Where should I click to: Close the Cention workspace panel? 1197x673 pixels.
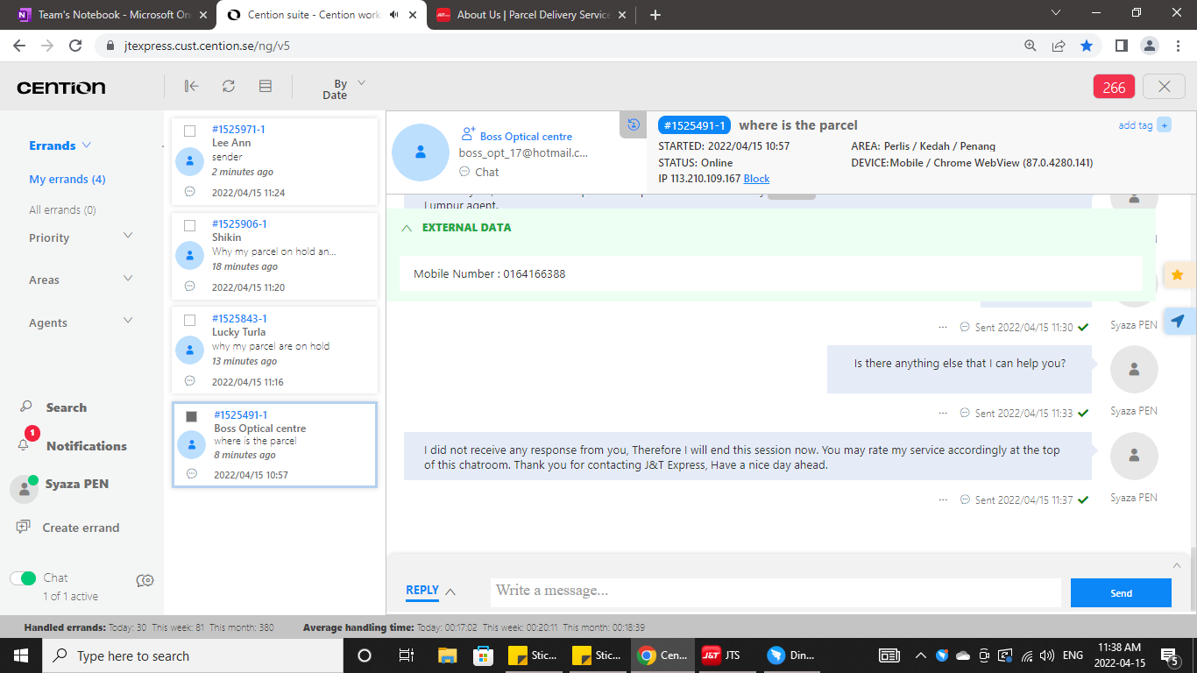pyautogui.click(x=1165, y=87)
